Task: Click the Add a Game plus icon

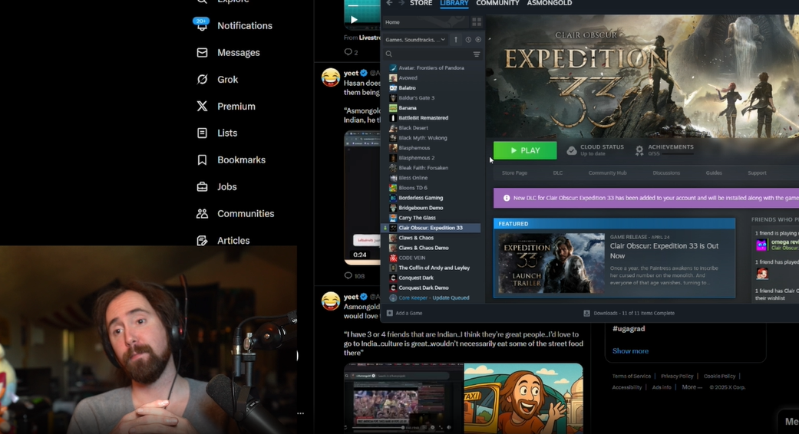Action: pos(390,313)
